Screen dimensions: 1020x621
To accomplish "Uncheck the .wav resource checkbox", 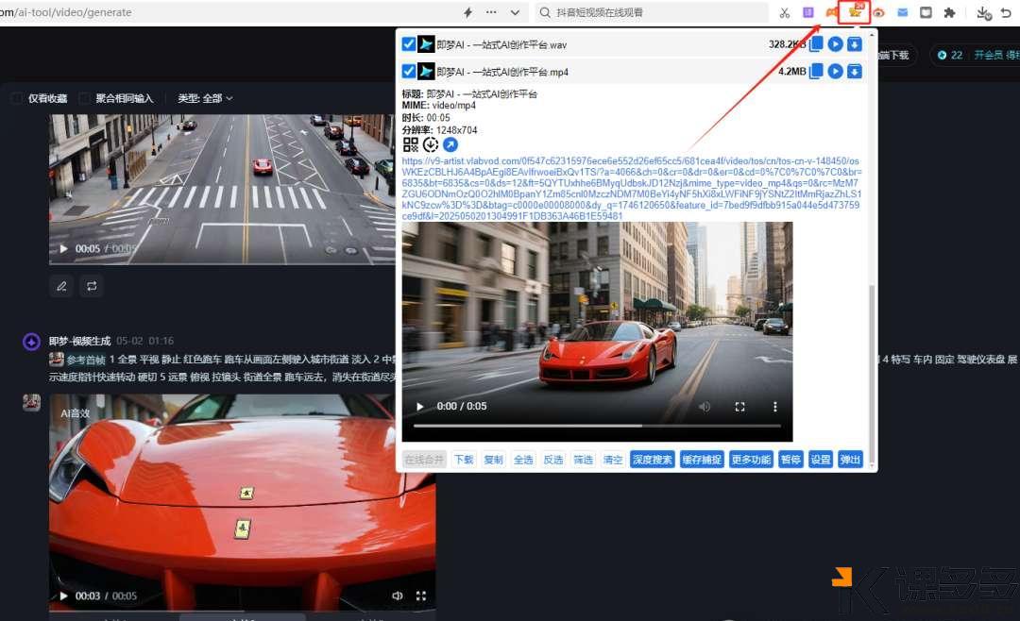I will coord(409,43).
